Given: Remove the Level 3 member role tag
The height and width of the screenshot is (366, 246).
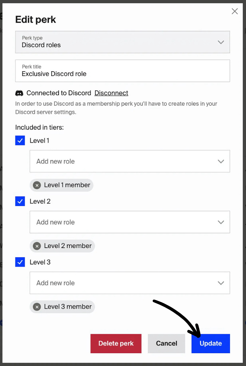Looking at the screenshot, I should (x=37, y=307).
